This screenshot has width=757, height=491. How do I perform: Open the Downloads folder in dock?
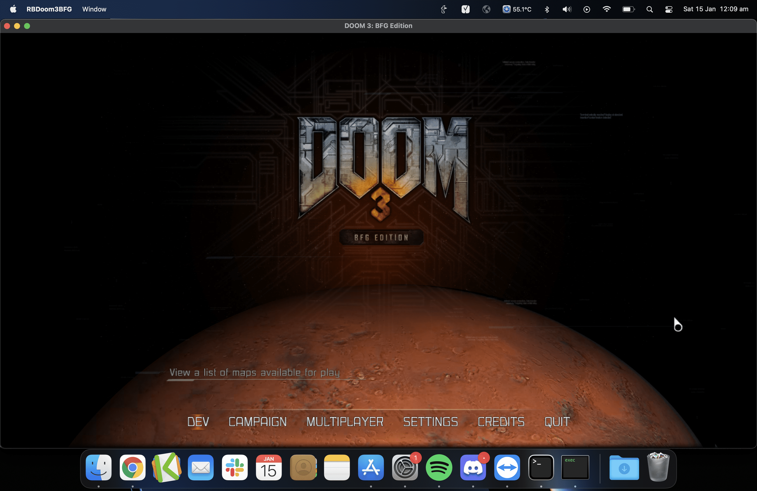tap(624, 467)
